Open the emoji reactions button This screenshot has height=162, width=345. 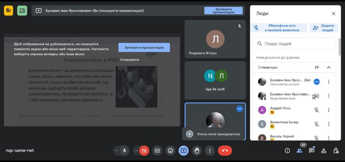click(x=170, y=150)
